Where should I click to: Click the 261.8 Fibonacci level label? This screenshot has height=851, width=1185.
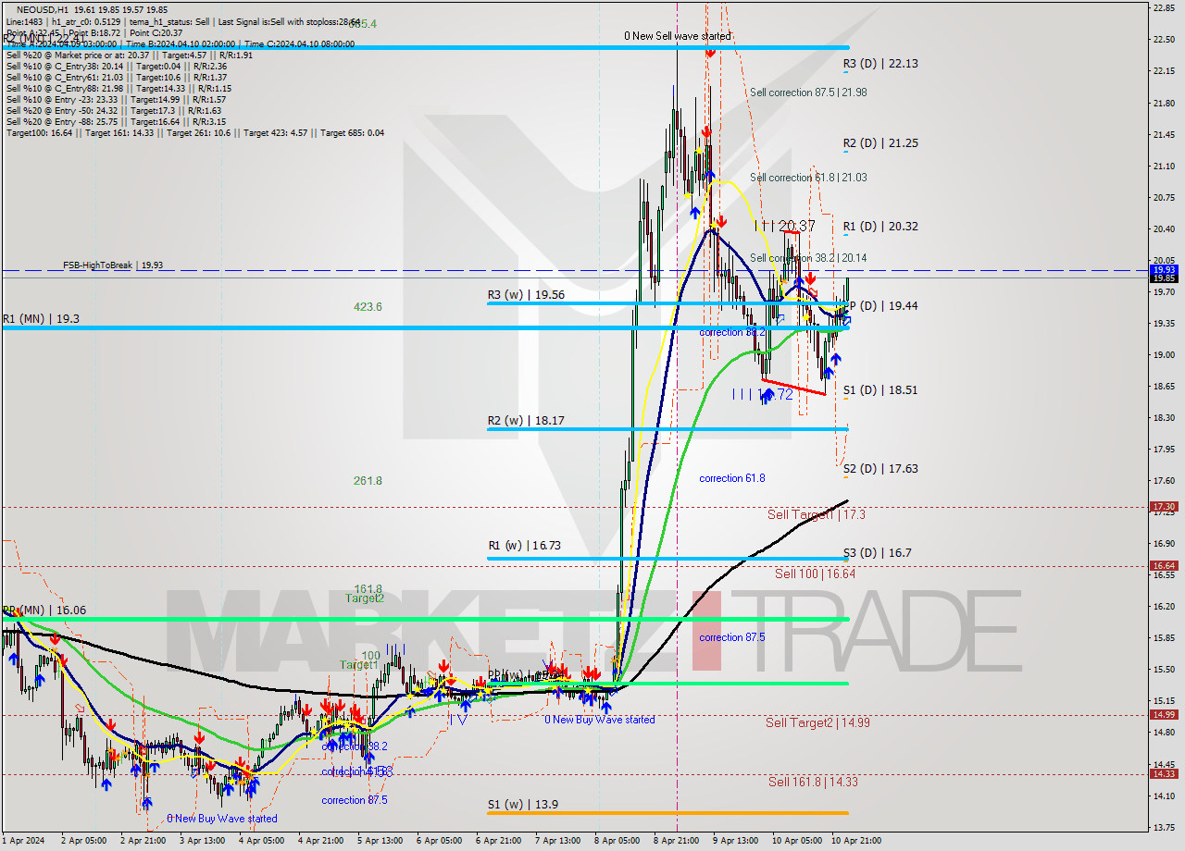[368, 481]
